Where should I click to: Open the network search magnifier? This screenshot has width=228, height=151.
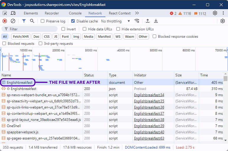click(32, 21)
